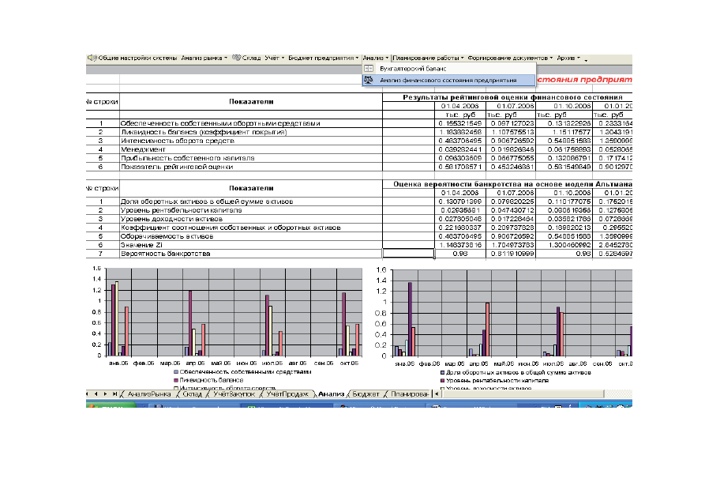Select the 'Менеджмент' cell
Image resolution: width=705 pixels, height=497 pixels.
251,149
